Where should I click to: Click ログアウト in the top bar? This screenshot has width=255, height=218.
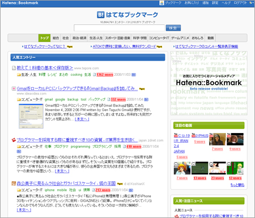pyautogui.click(x=240, y=3)
